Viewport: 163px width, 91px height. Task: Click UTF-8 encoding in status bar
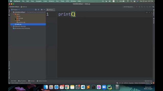(126, 83)
